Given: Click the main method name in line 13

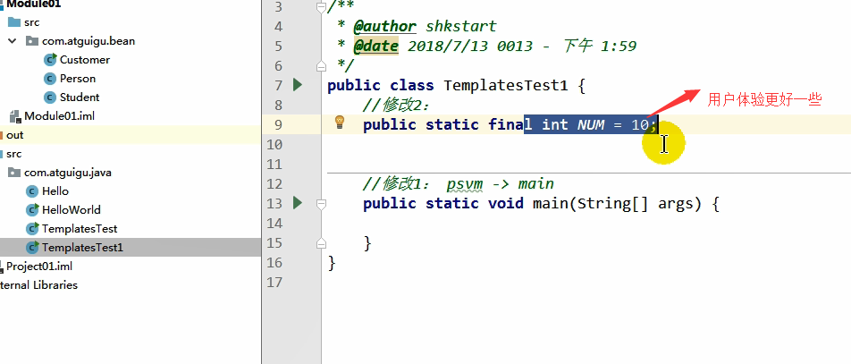Looking at the screenshot, I should (551, 204).
